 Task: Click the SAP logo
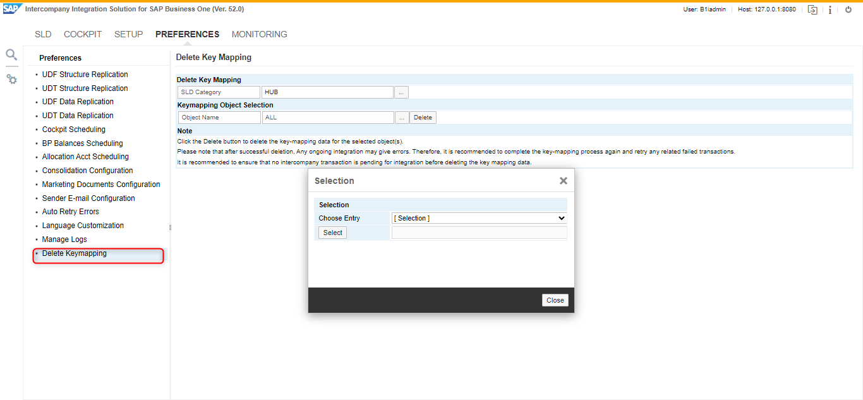point(12,9)
